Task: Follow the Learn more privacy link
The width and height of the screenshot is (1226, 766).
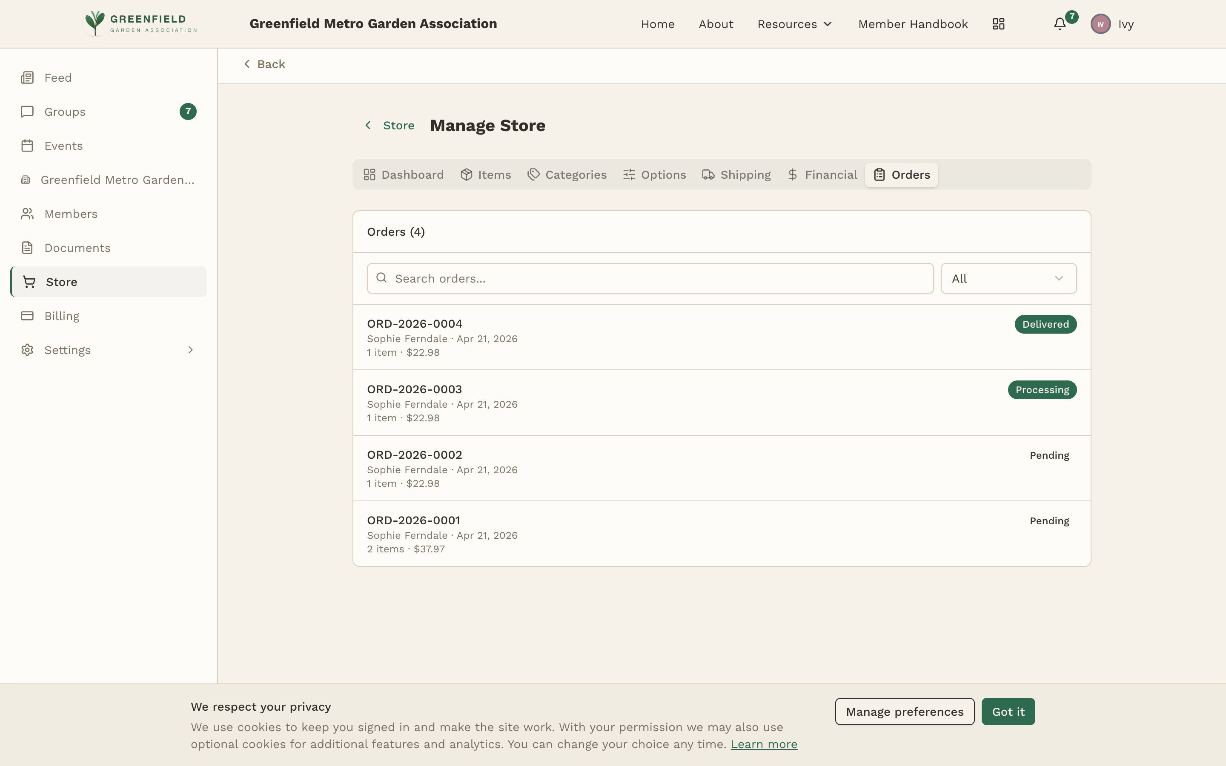Action: pos(763,744)
